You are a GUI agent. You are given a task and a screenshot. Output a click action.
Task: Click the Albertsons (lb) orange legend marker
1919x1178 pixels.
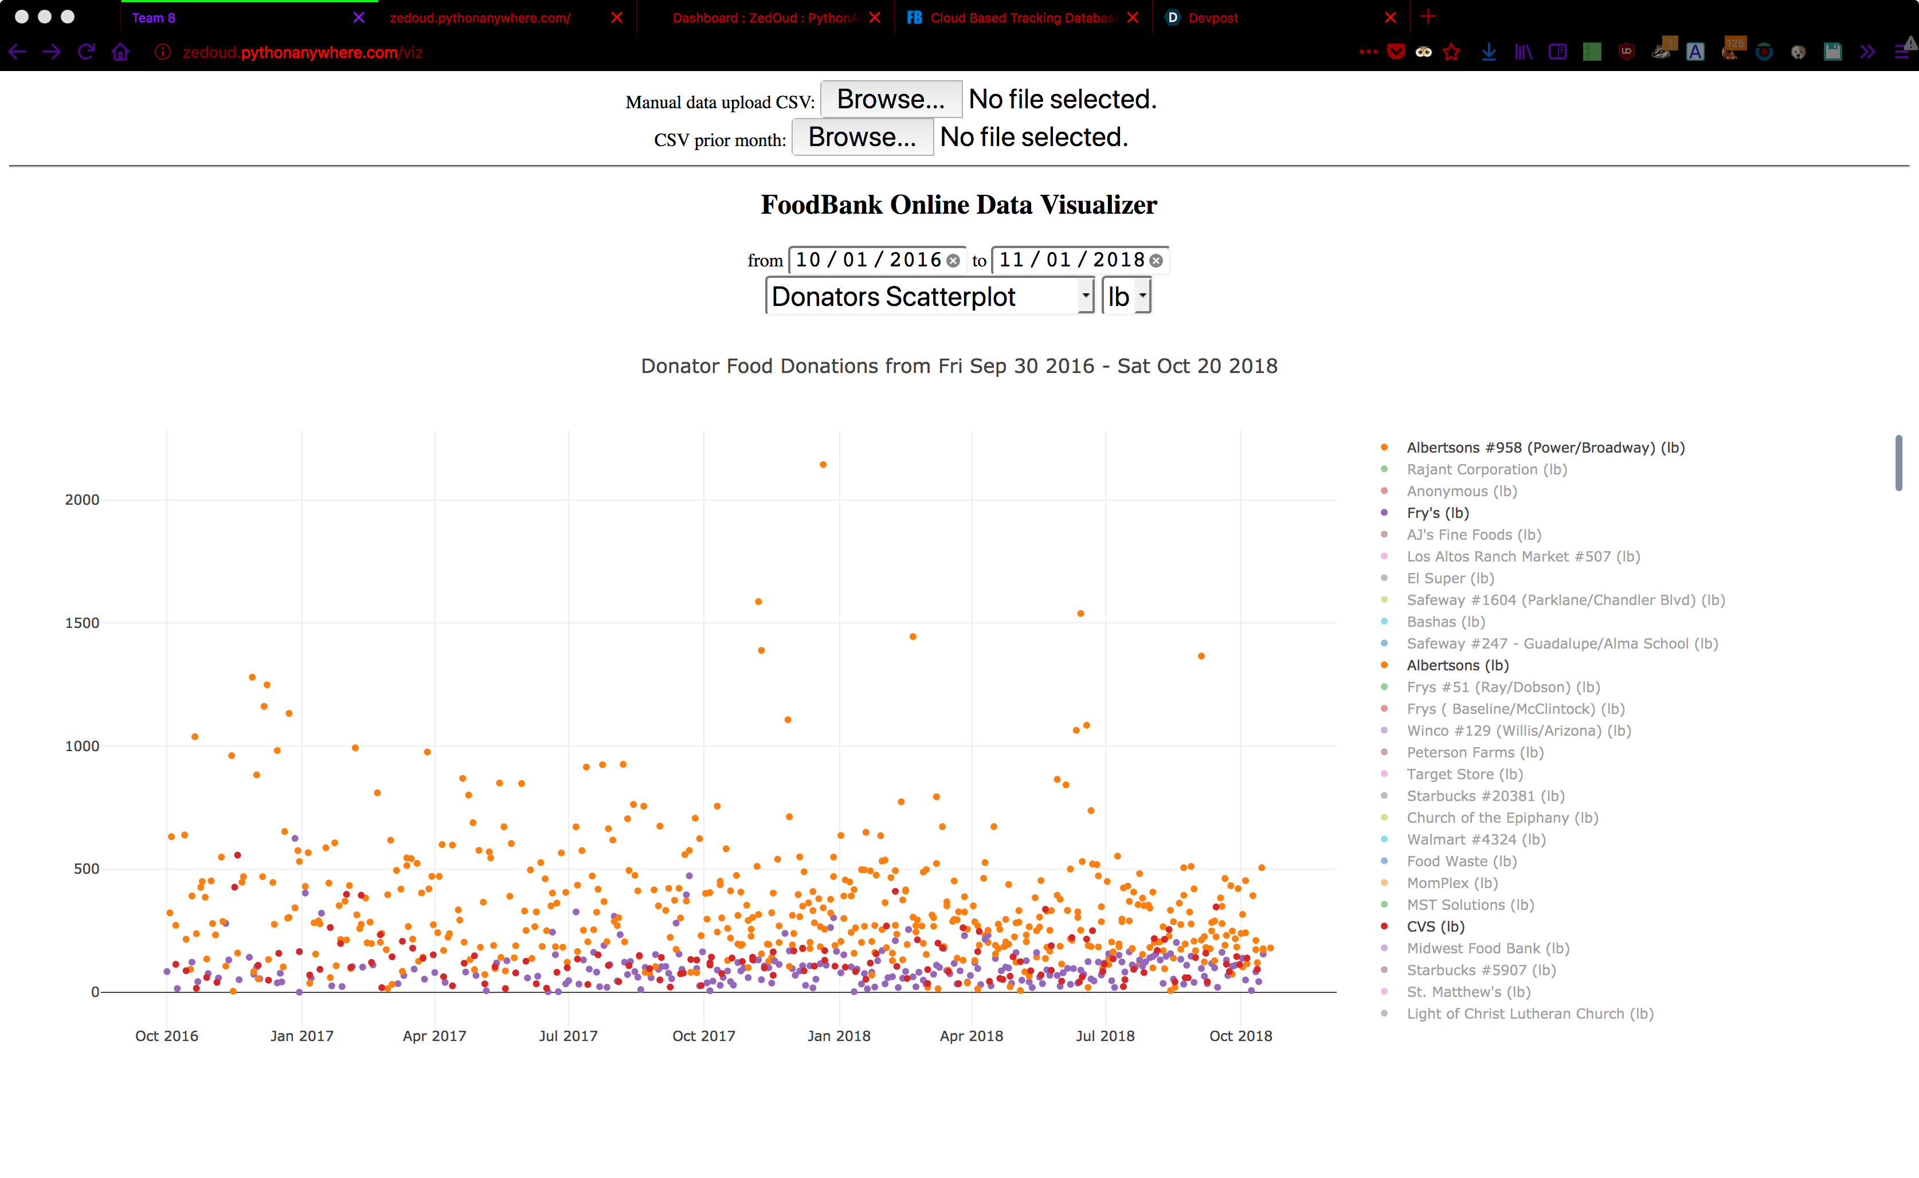(x=1384, y=665)
